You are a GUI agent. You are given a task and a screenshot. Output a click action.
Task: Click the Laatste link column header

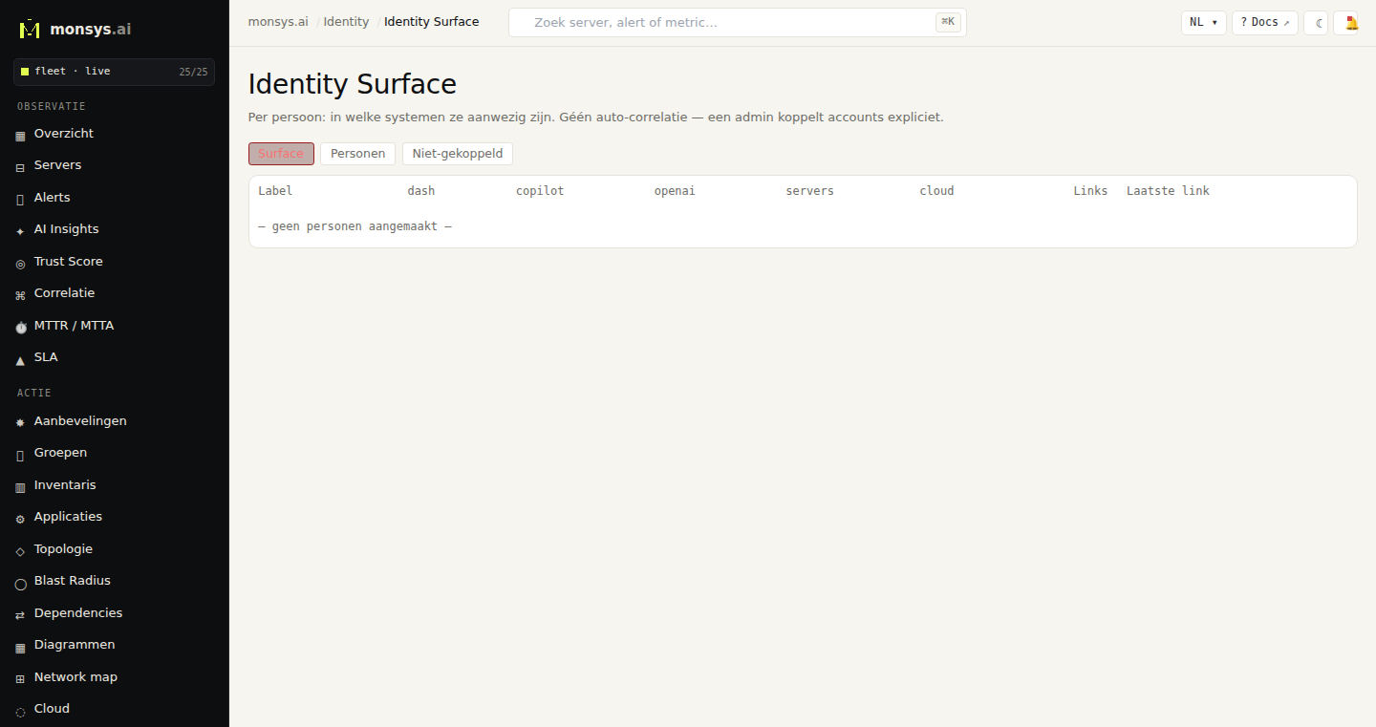1168,191
